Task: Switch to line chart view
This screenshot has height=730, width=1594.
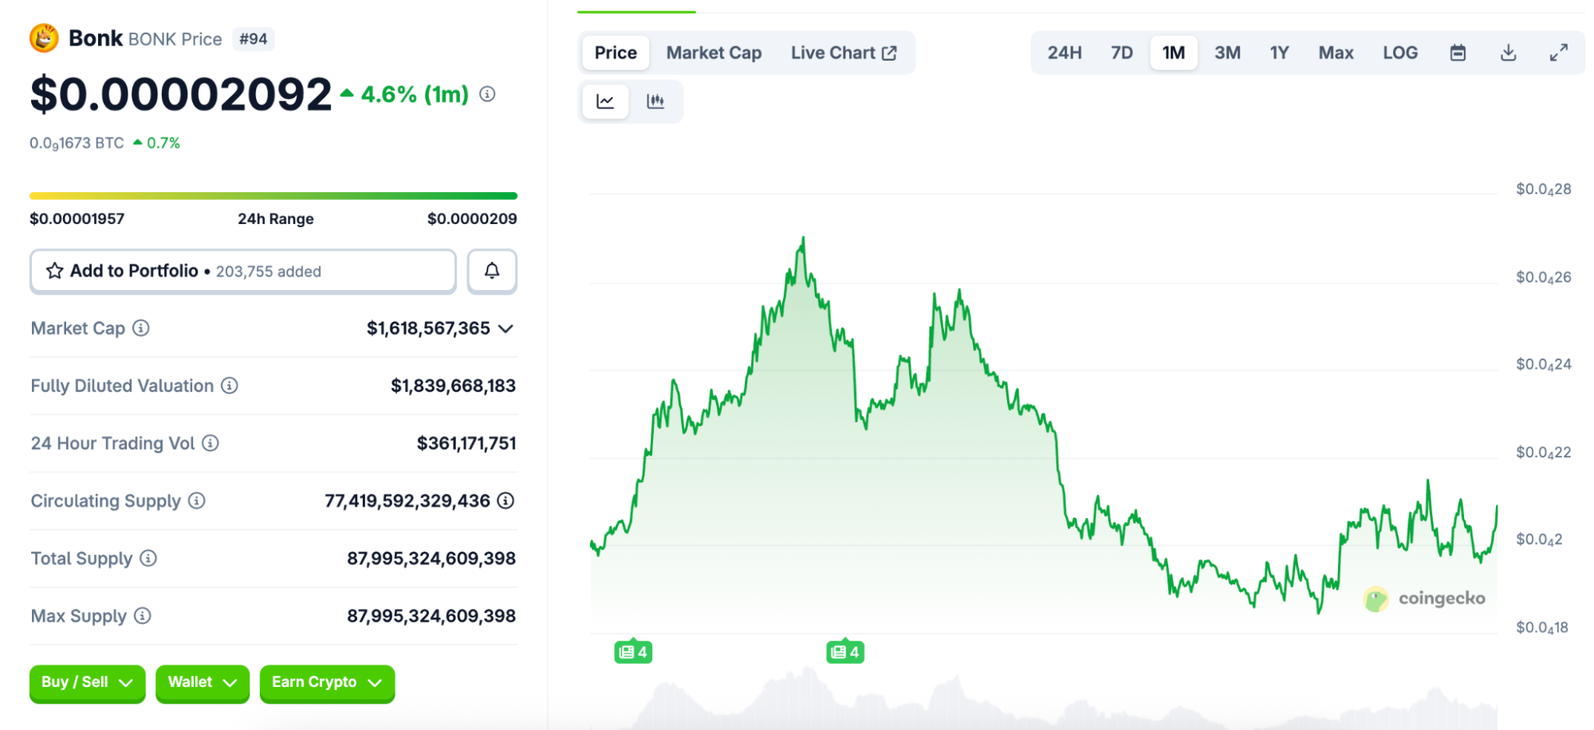Action: point(605,101)
